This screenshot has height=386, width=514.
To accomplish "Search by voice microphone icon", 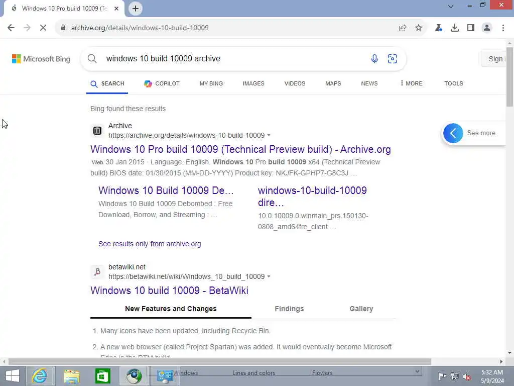I will (374, 59).
